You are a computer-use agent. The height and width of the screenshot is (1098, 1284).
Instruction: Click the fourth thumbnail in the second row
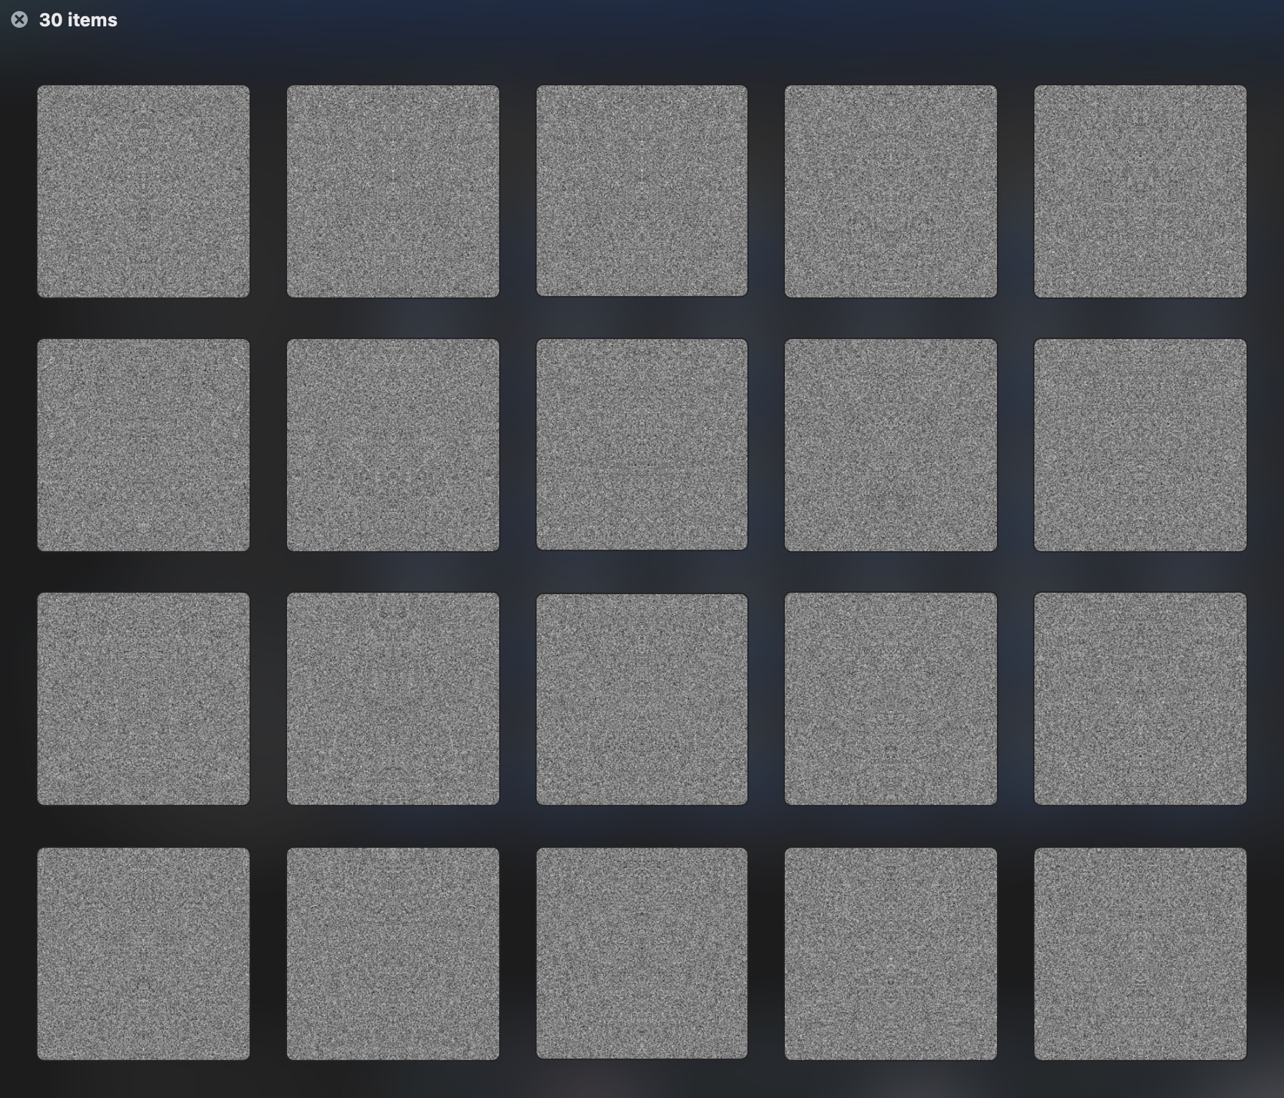pyautogui.click(x=891, y=445)
